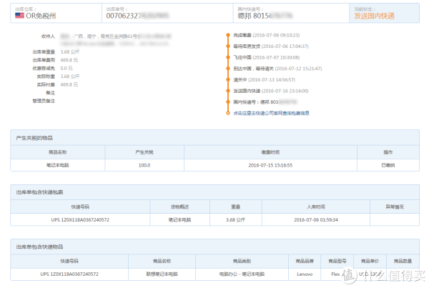Click the 国内快递号：德邦 timeline entry
Viewport: 429px width, 288px height.
[265, 102]
